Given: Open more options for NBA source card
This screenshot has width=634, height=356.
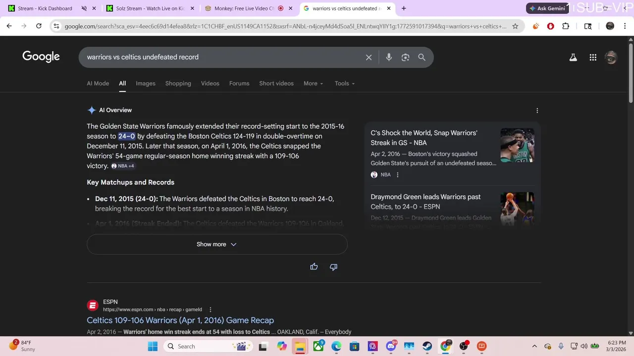Looking at the screenshot, I should coord(397,175).
